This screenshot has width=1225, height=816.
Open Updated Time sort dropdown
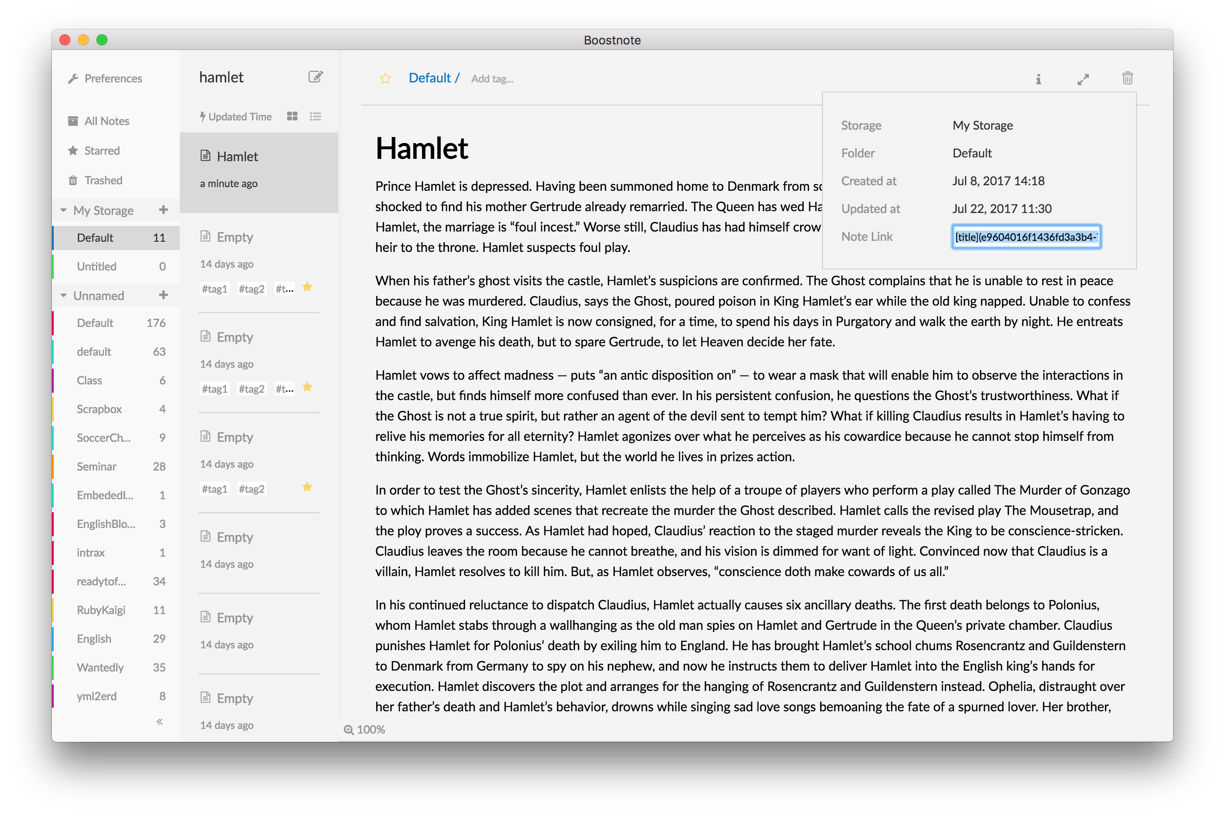pos(236,117)
